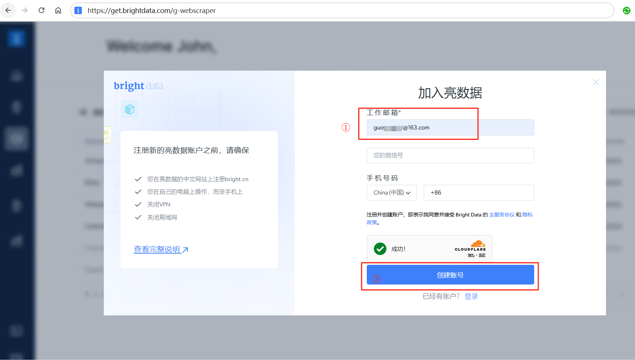
Task: Click the Cloudflare success checkmark
Action: click(380, 249)
